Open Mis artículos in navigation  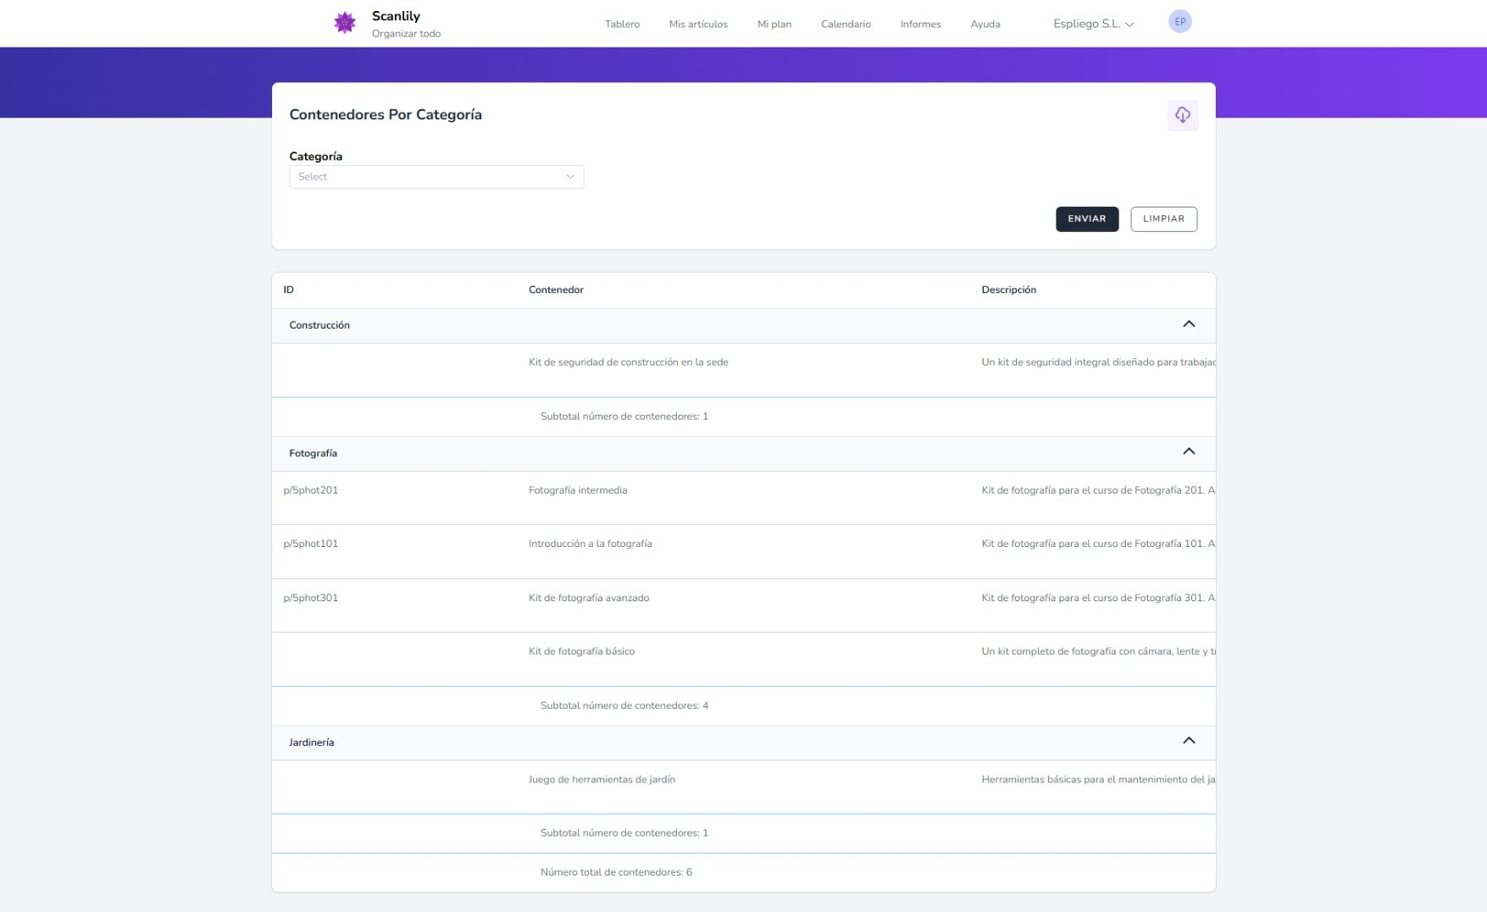coord(698,25)
